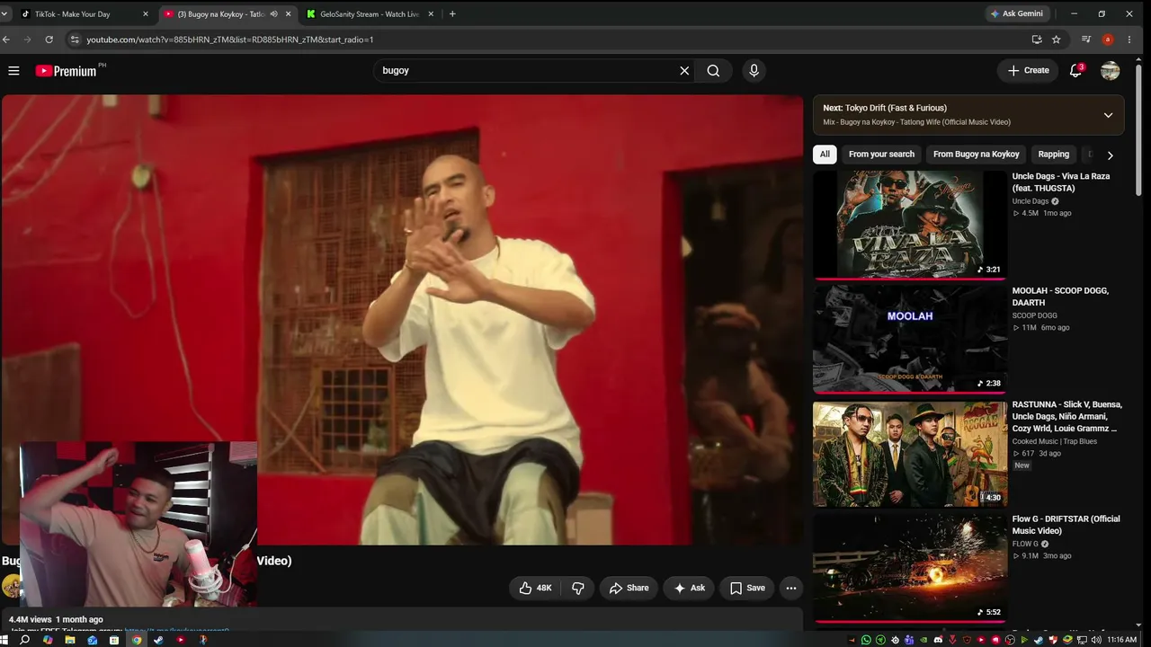This screenshot has width=1151, height=647.
Task: Open the RASTUNNA video thumbnail
Action: (909, 454)
